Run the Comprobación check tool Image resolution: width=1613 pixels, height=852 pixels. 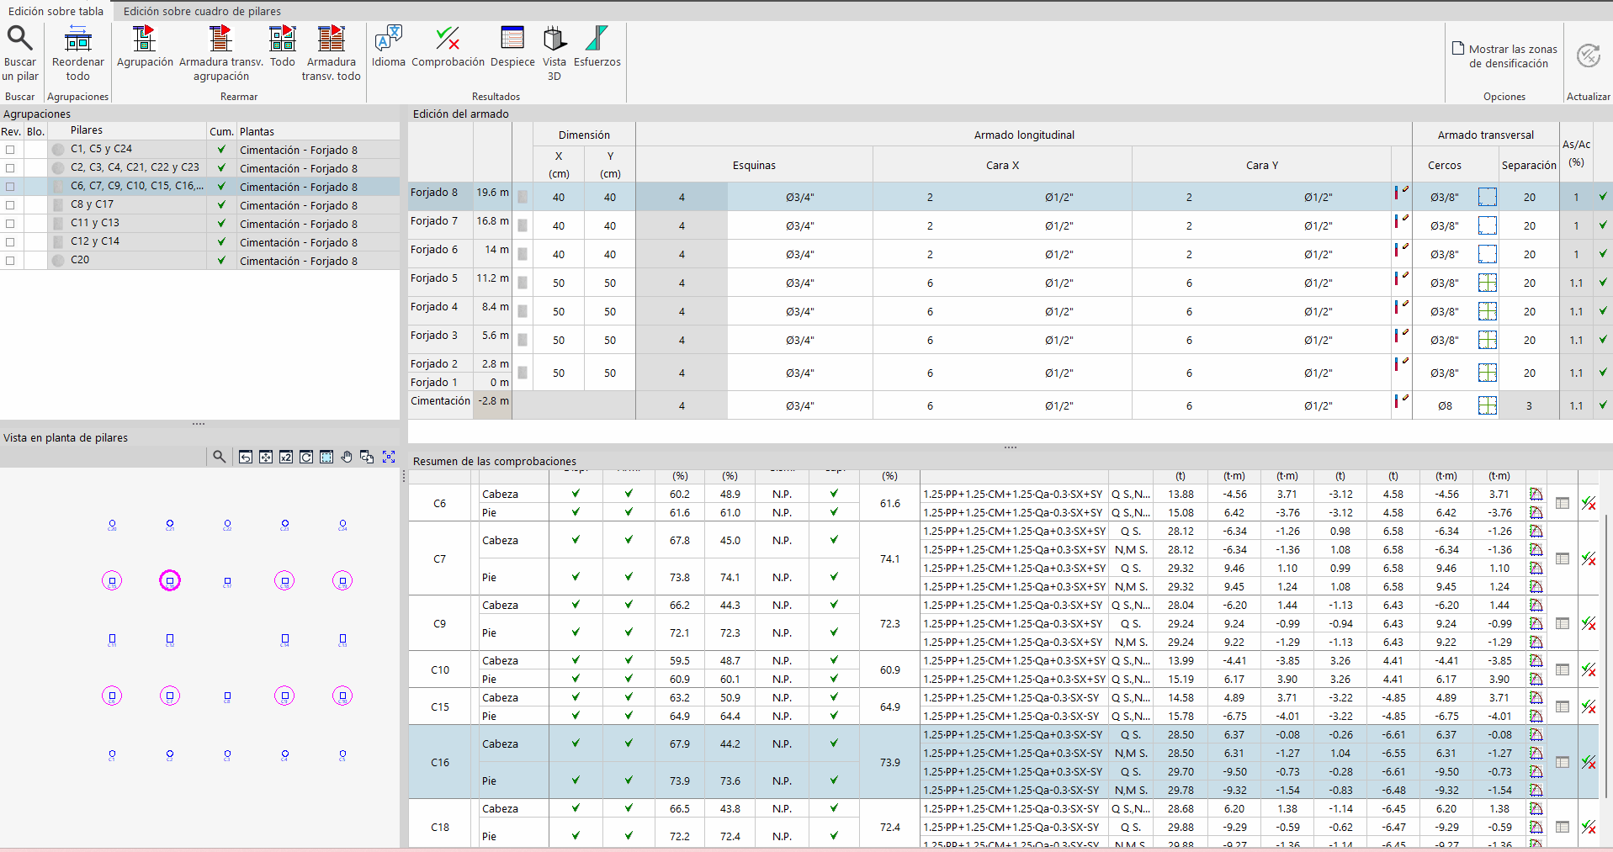coord(448,39)
